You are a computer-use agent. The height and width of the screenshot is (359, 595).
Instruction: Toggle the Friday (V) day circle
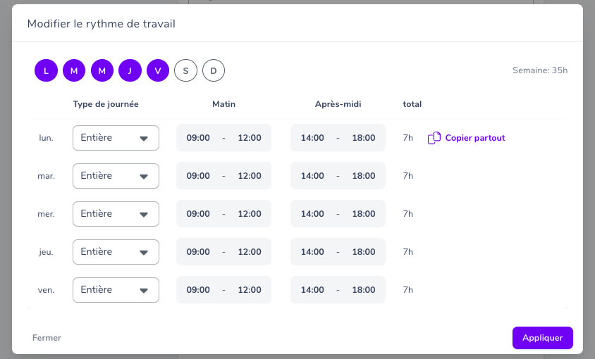click(158, 70)
